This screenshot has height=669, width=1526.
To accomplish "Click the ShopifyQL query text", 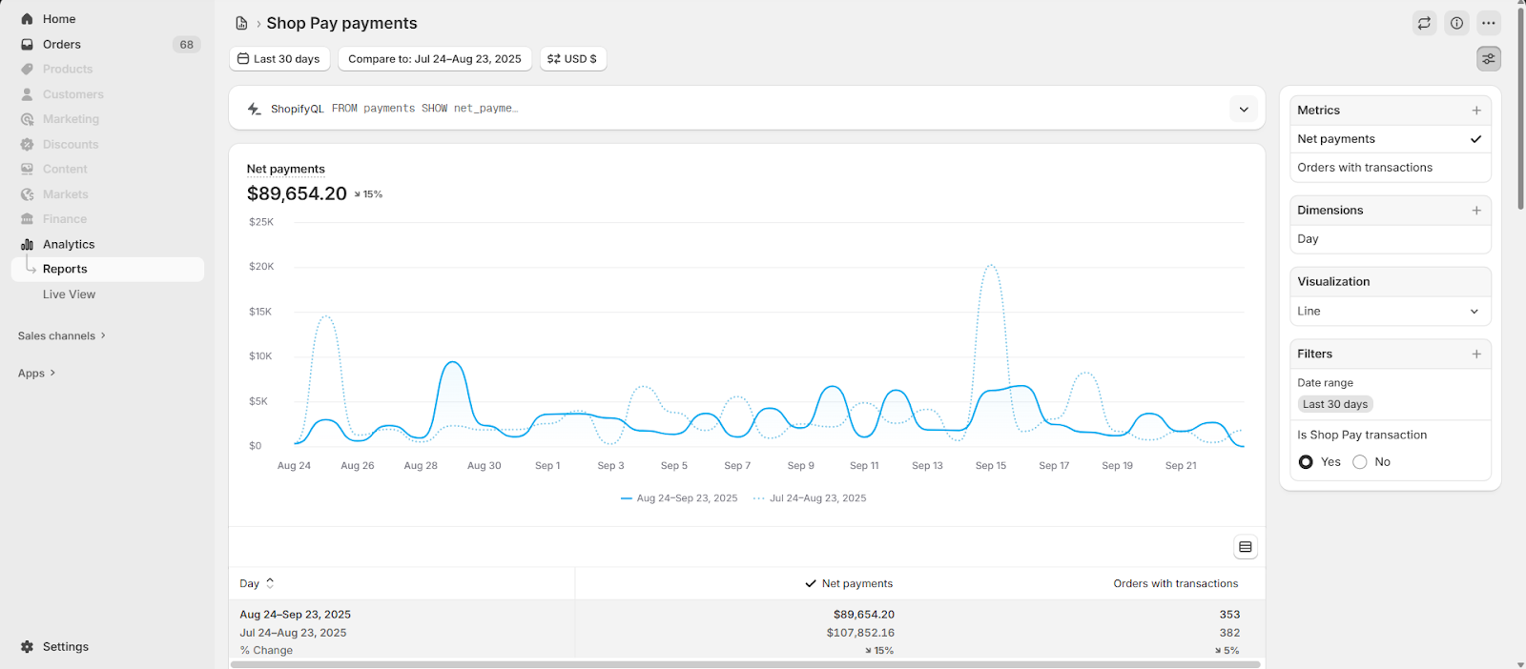I will click(424, 109).
